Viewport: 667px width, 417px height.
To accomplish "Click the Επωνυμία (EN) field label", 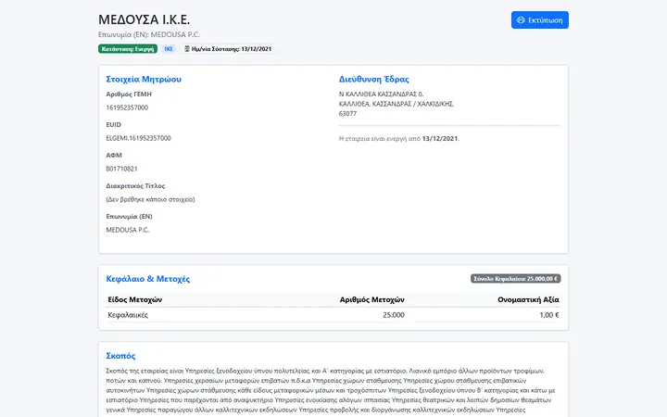I will (129, 217).
